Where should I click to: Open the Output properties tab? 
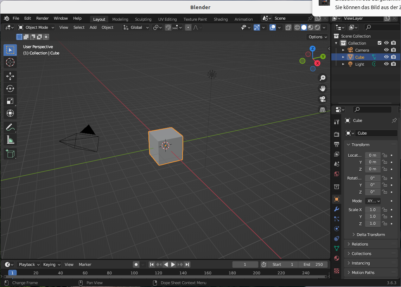337,144
